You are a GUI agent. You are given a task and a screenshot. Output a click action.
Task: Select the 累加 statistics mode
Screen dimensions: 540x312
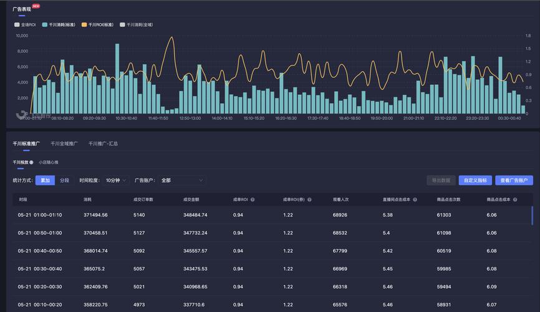click(x=45, y=180)
